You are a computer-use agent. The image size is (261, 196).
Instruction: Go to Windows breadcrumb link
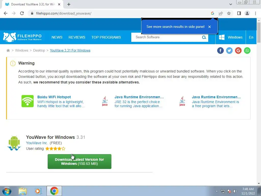tap(22, 50)
